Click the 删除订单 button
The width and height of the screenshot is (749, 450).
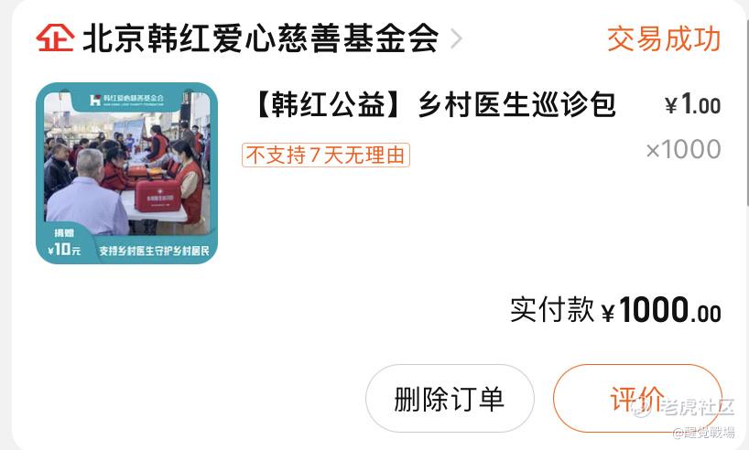coord(450,399)
